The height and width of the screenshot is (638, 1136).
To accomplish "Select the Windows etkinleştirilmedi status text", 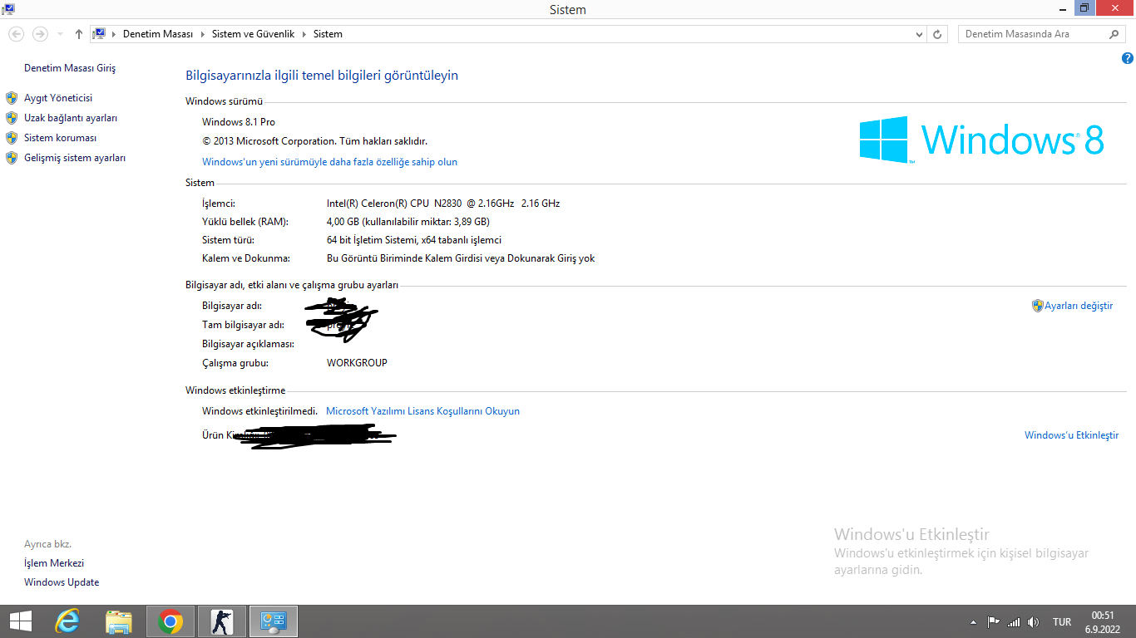I will click(260, 411).
